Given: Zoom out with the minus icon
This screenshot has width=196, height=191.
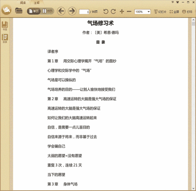Looking at the screenshot, I should tap(129, 12).
